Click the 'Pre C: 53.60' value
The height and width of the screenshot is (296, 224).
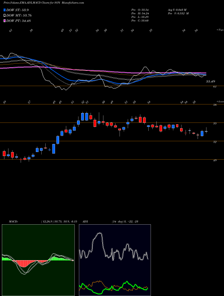coord(140,21)
